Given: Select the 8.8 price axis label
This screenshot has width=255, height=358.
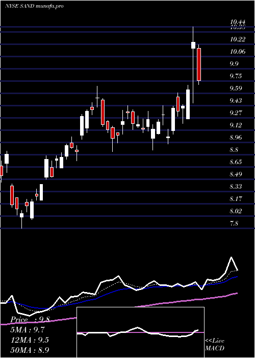Looking at the screenshot, I should tap(234, 150).
